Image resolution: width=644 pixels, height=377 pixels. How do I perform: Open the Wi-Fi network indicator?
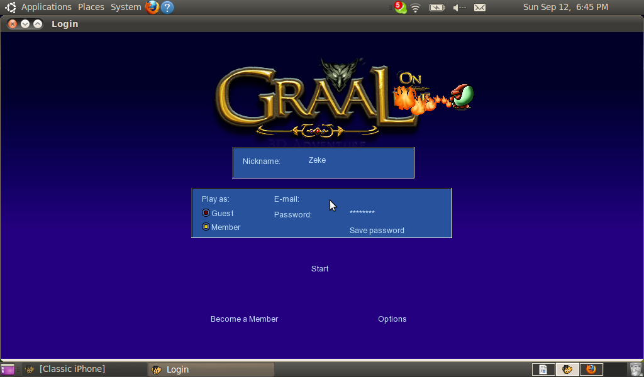pos(415,8)
